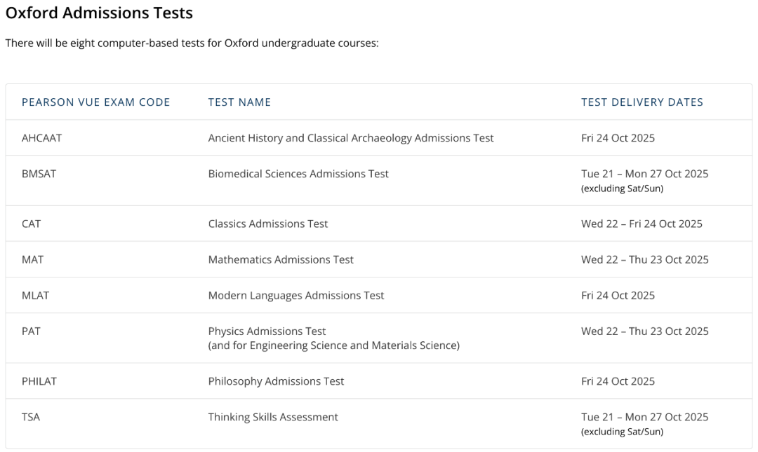Click the Pearson VUE Exam Code column header
Image resolution: width=758 pixels, height=452 pixels.
(x=96, y=102)
